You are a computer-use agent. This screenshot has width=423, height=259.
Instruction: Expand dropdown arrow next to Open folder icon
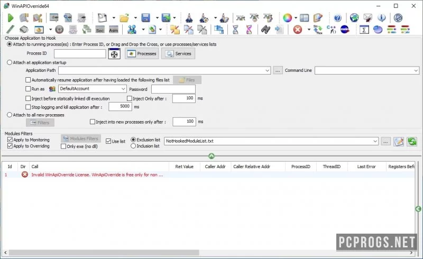[135, 18]
